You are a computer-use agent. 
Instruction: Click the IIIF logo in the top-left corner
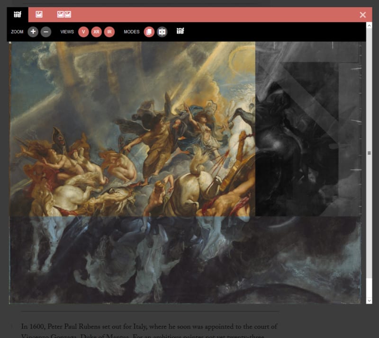coord(18,15)
